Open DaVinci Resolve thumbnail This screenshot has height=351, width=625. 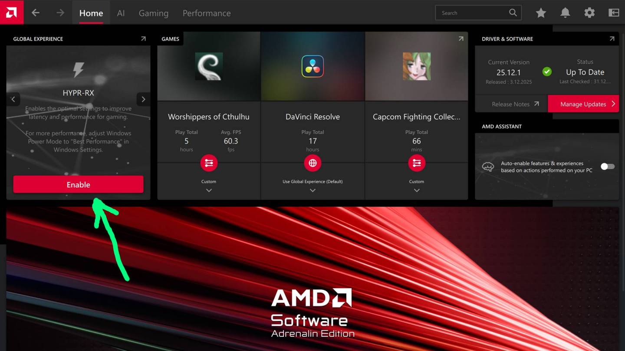click(312, 66)
